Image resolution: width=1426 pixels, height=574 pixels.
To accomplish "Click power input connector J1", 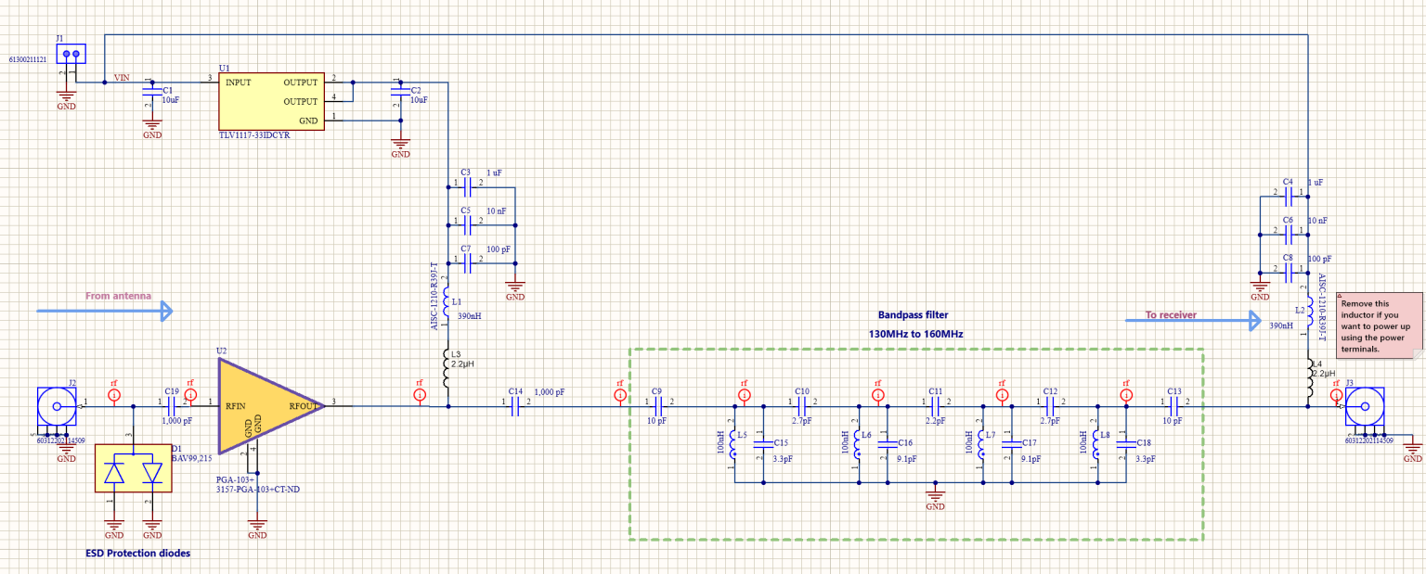I will point(70,54).
